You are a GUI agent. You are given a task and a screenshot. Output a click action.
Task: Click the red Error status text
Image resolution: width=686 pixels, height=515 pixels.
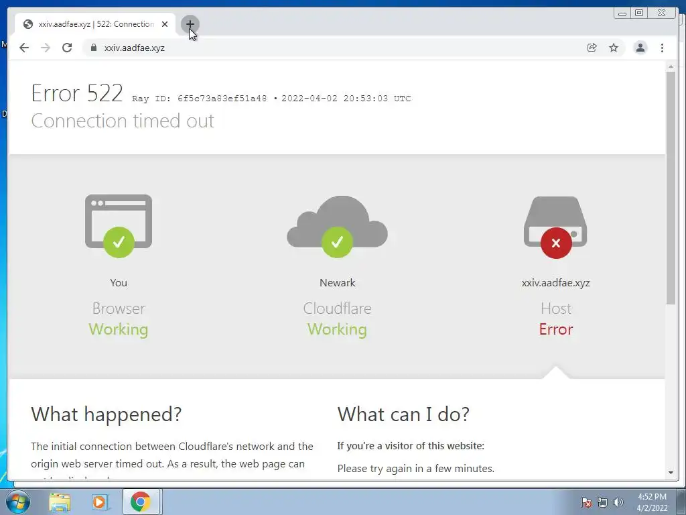(x=555, y=329)
